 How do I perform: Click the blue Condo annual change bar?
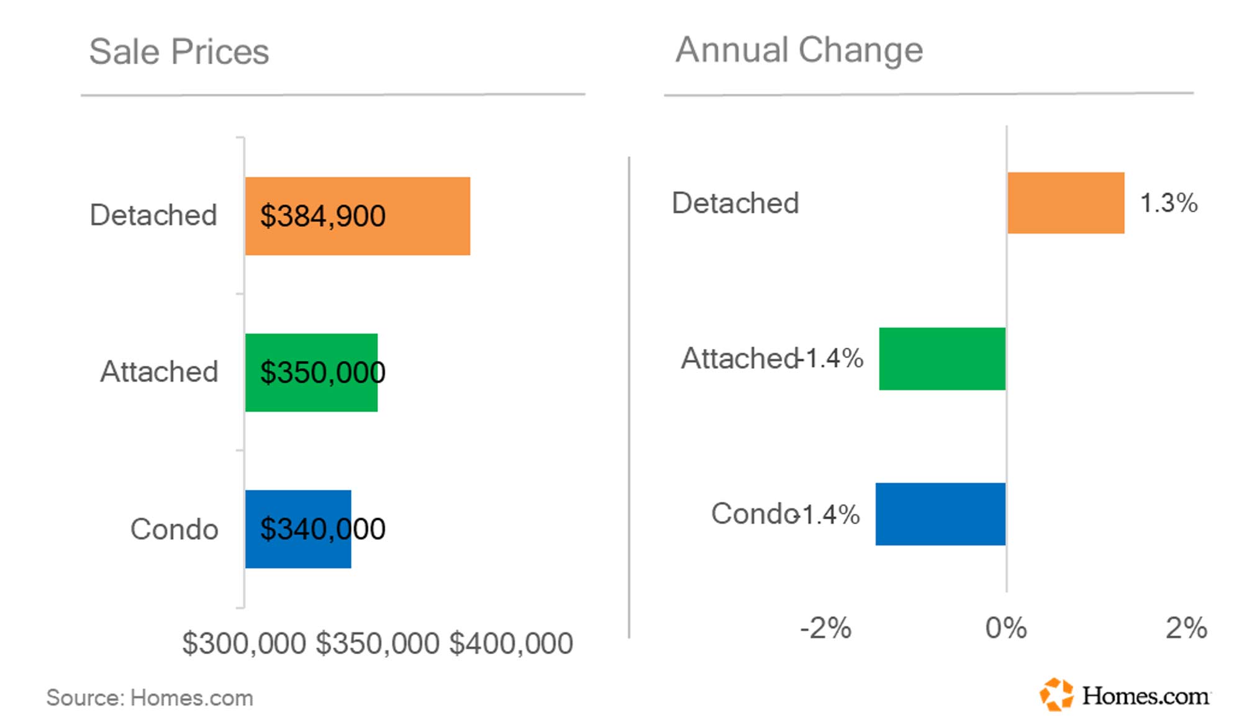tap(940, 514)
